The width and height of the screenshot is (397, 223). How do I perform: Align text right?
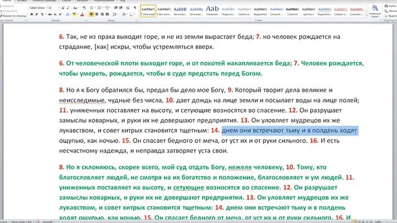[102, 14]
